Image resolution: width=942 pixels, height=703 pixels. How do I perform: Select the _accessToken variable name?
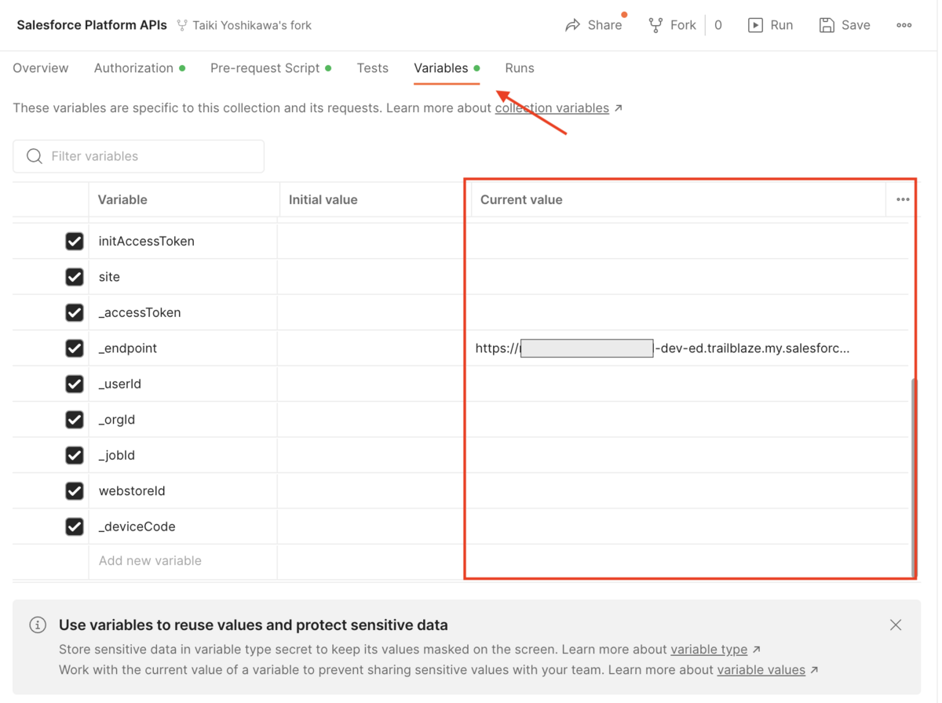(x=140, y=312)
